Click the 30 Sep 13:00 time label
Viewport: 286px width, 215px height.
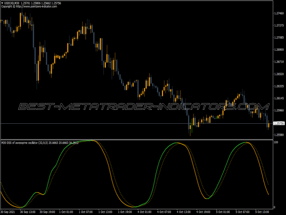coord(28,212)
